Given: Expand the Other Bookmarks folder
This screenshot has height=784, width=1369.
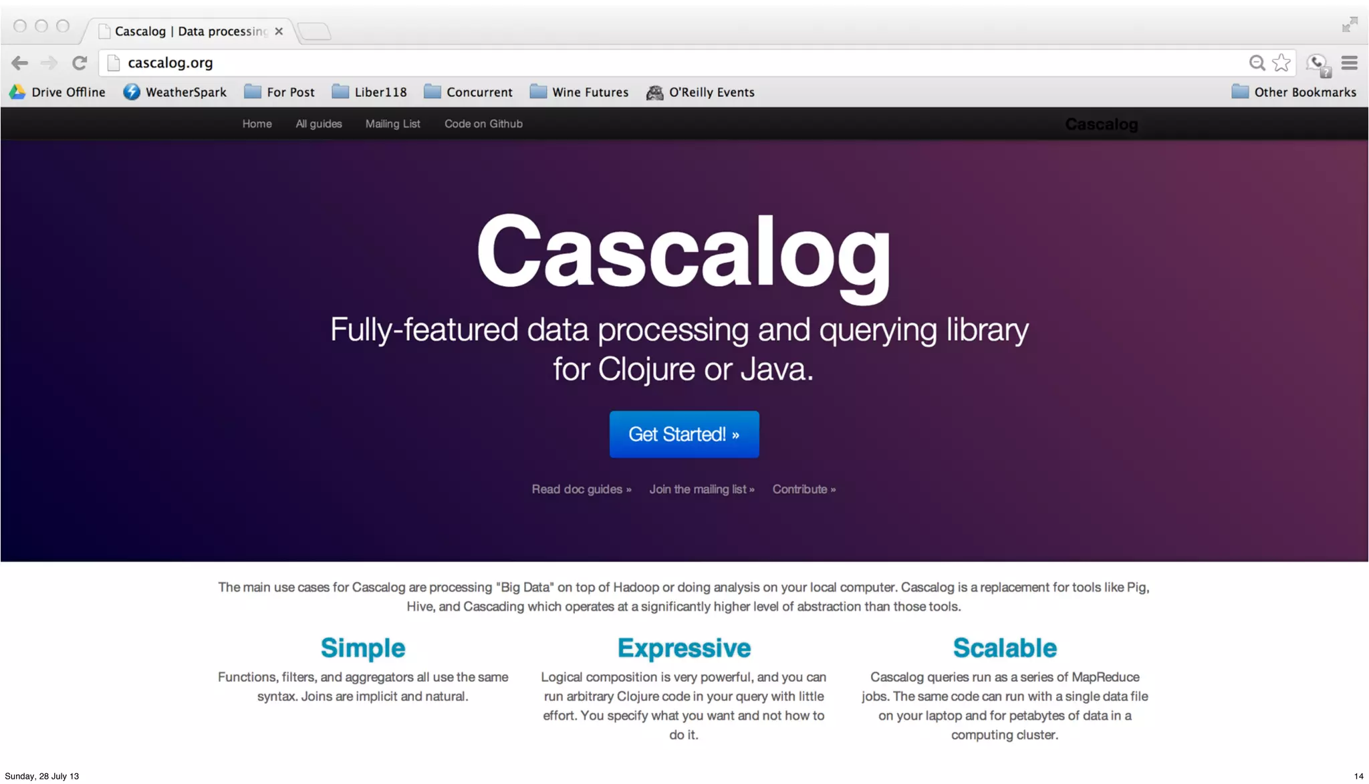Looking at the screenshot, I should pyautogui.click(x=1294, y=92).
